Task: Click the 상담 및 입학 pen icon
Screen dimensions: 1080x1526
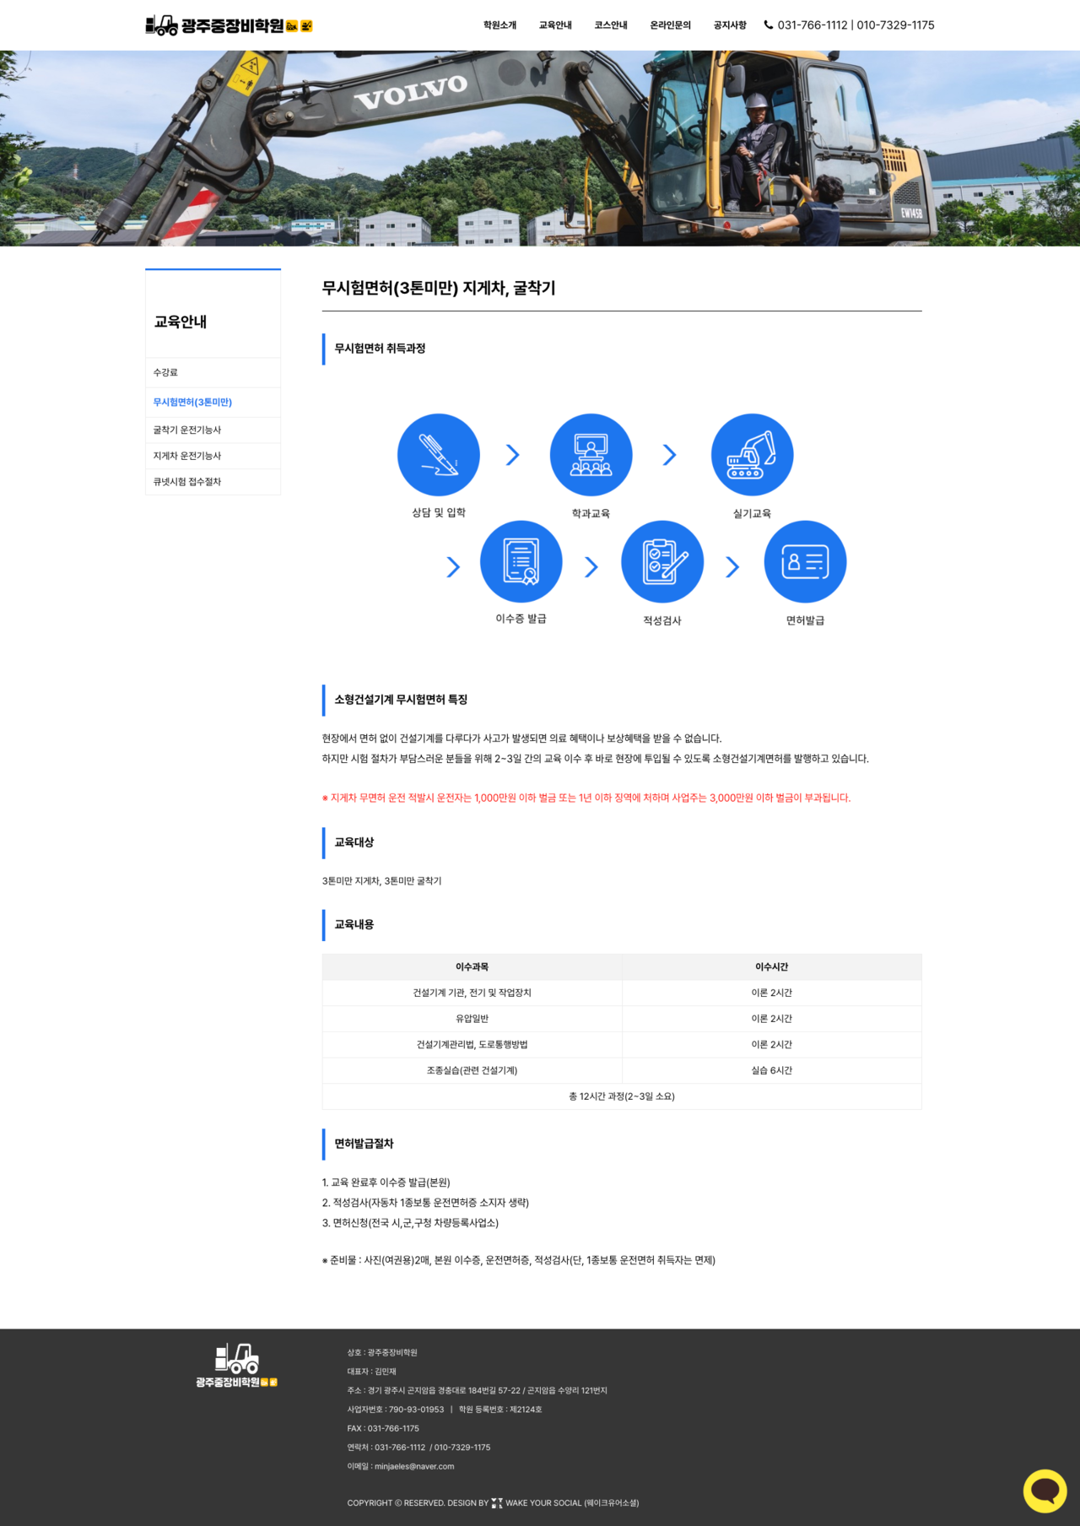Action: point(439,455)
